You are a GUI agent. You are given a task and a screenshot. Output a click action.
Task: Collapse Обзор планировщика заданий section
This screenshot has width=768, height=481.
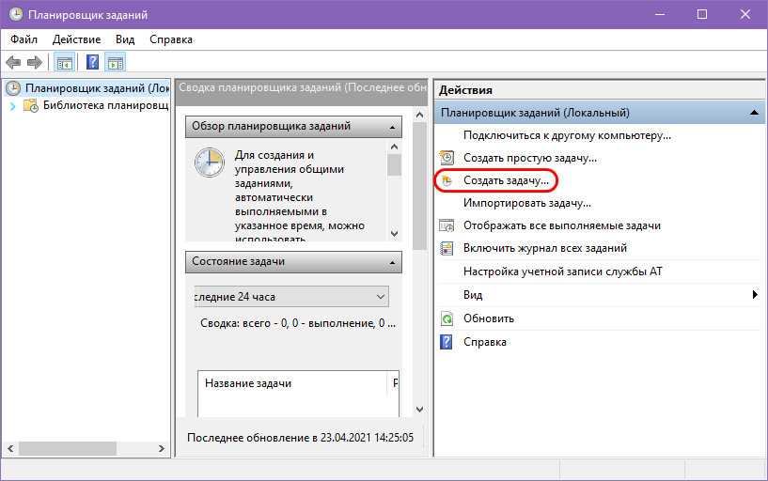pyautogui.click(x=392, y=126)
